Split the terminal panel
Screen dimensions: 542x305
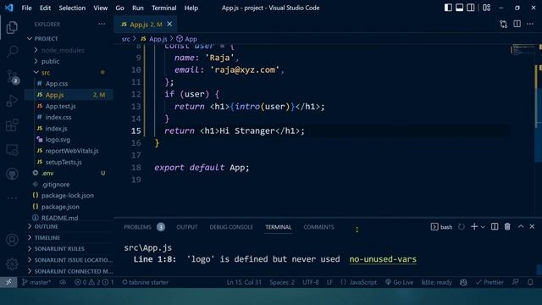[495, 226]
